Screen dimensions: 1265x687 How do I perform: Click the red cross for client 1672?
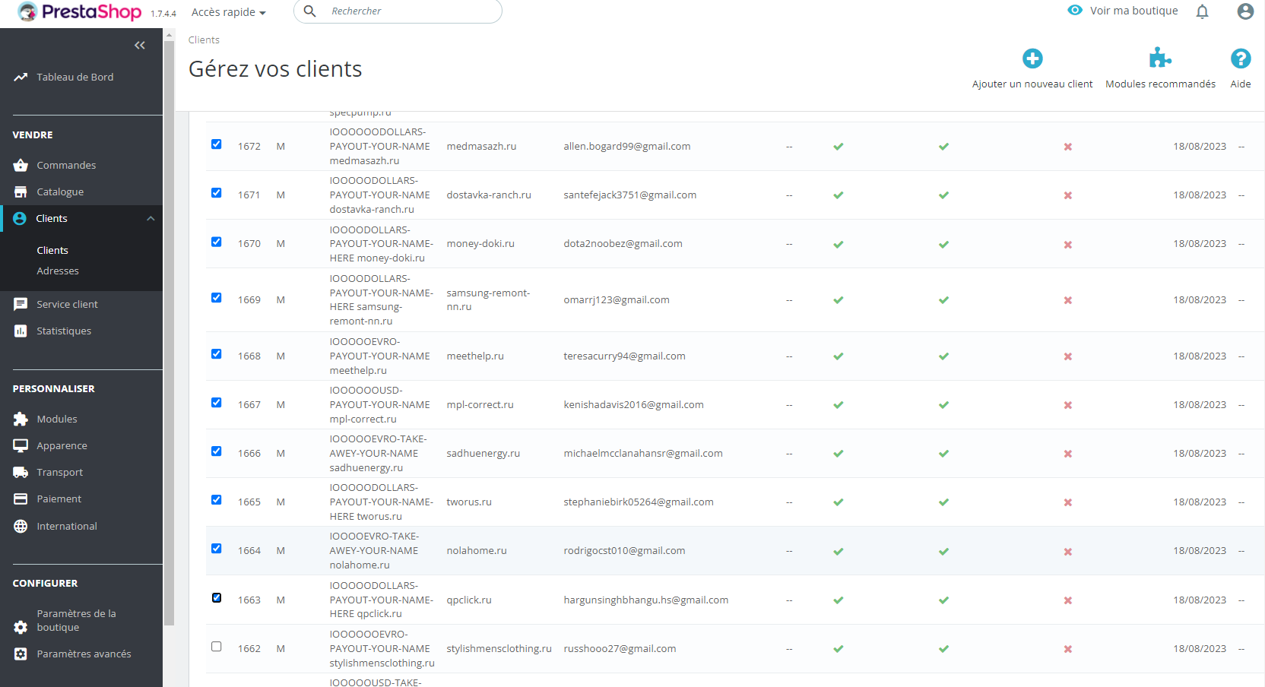point(1067,147)
